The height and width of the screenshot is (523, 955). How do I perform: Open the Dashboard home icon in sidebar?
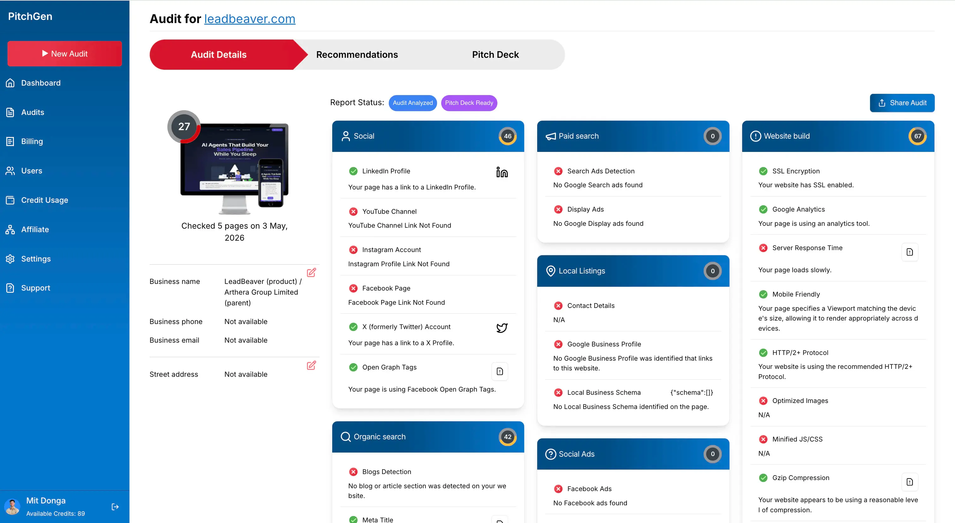point(10,83)
